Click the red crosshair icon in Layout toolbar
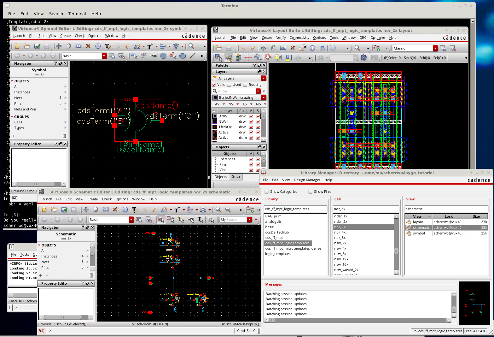494x337 pixels. click(248, 58)
